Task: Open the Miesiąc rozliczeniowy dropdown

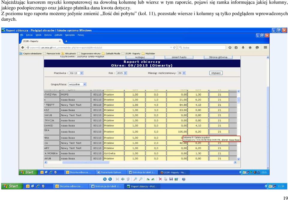Action: click(x=182, y=73)
